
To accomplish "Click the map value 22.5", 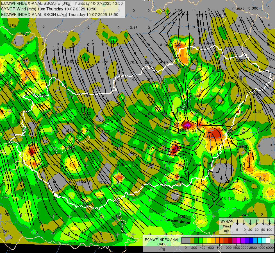I will 149,62.
